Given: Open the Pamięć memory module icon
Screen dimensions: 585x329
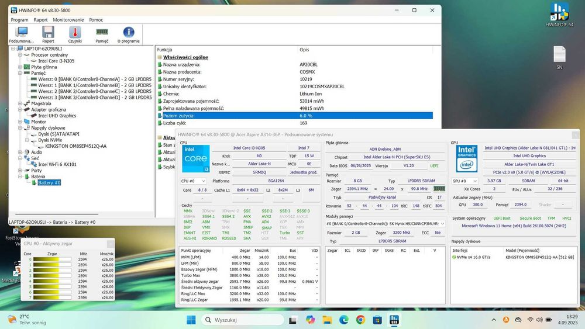Looking at the screenshot, I should pyautogui.click(x=102, y=35).
